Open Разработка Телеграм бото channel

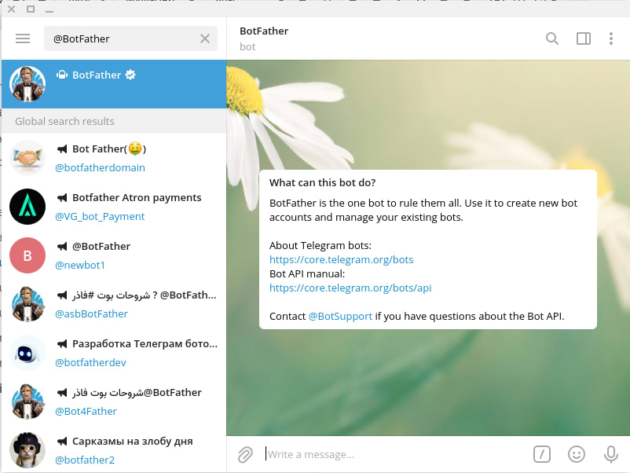coord(114,353)
